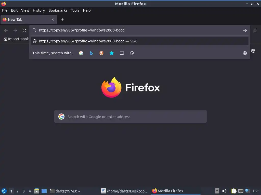
Task: Visit the copy.sh windows2000-boot suggestion
Action: (139, 41)
